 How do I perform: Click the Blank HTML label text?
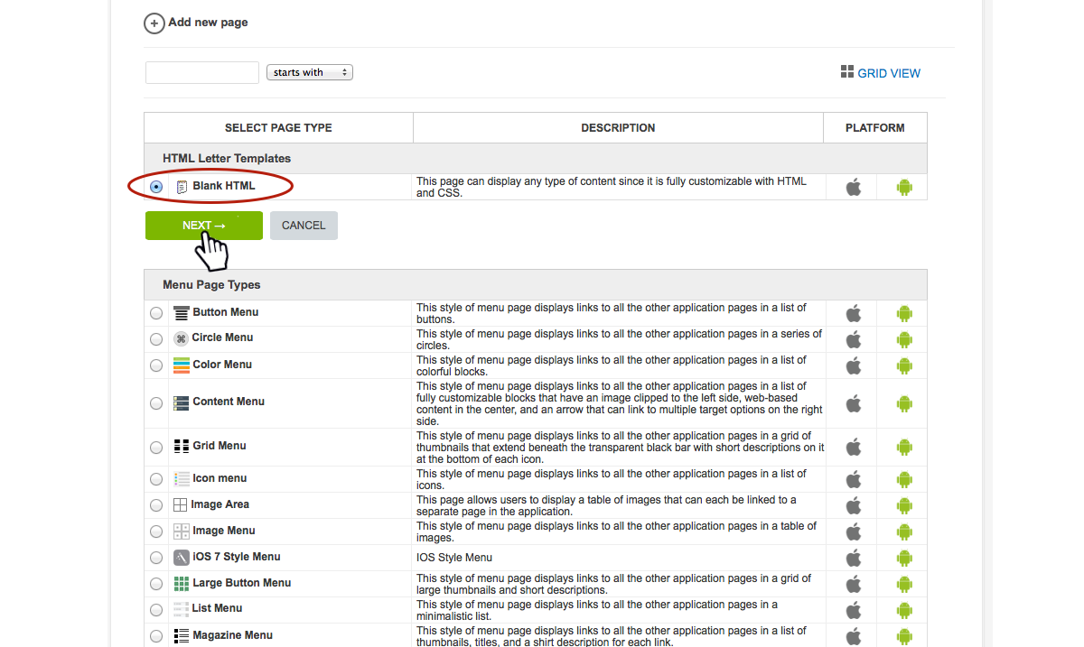click(x=224, y=186)
